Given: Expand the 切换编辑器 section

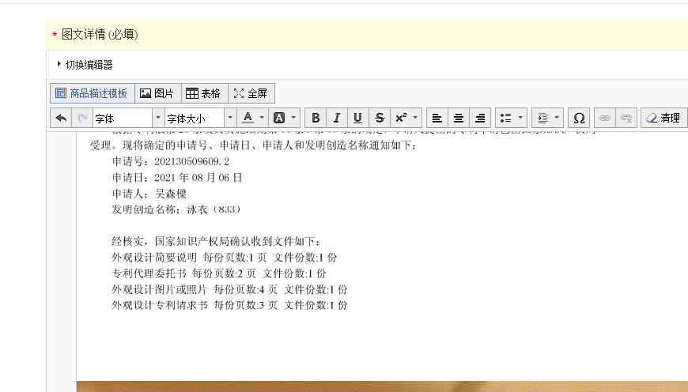Looking at the screenshot, I should coord(59,64).
